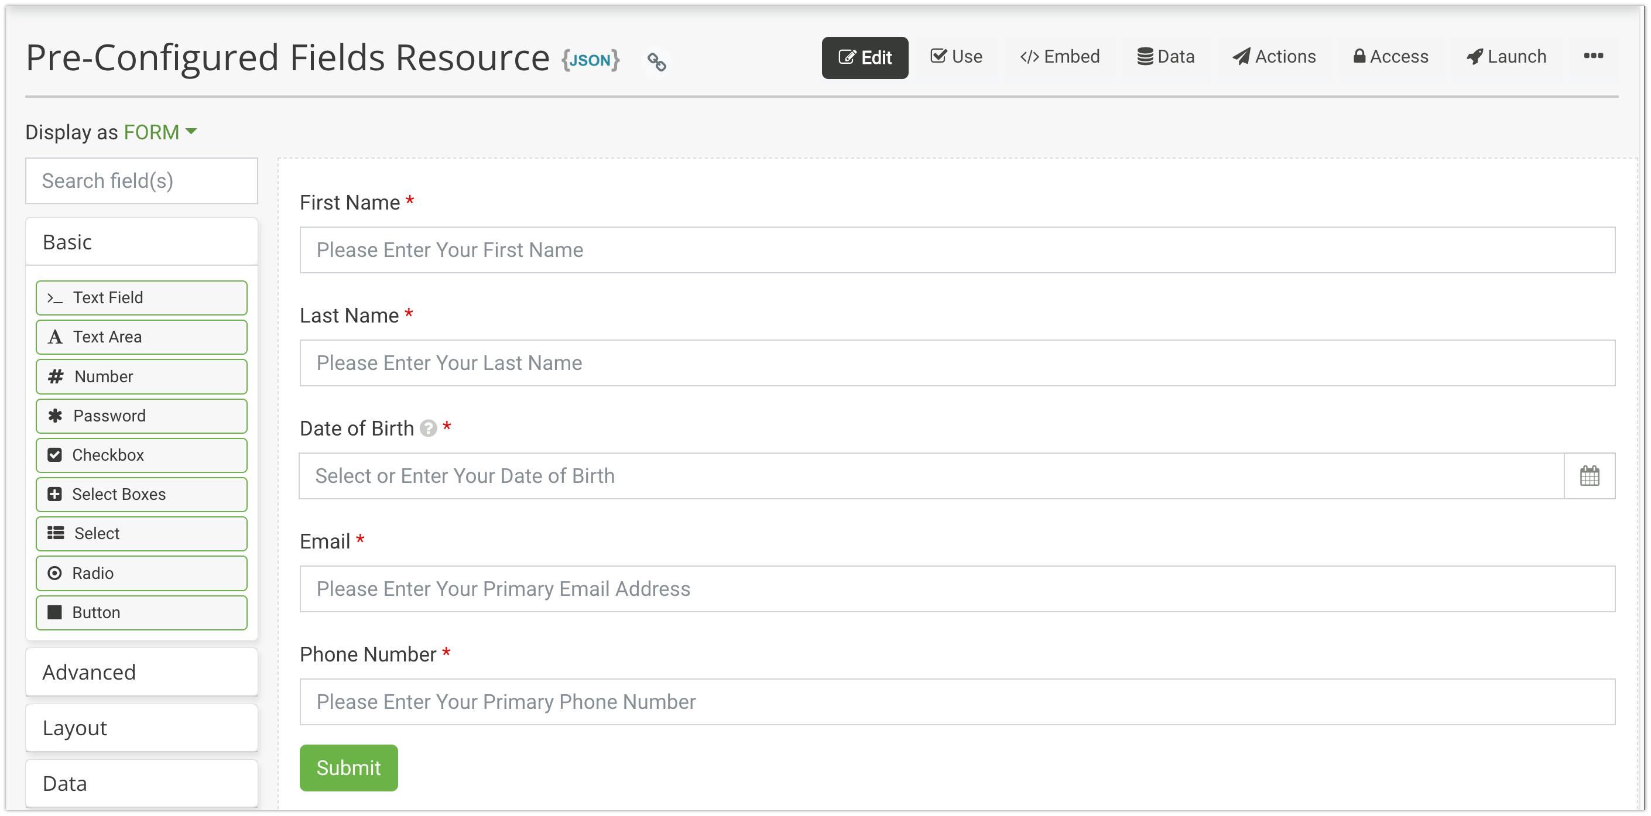This screenshot has width=1651, height=816.
Task: Click the link icon next to the title
Action: coord(656,61)
